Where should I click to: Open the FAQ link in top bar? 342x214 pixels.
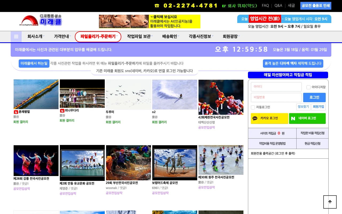coord(265,6)
